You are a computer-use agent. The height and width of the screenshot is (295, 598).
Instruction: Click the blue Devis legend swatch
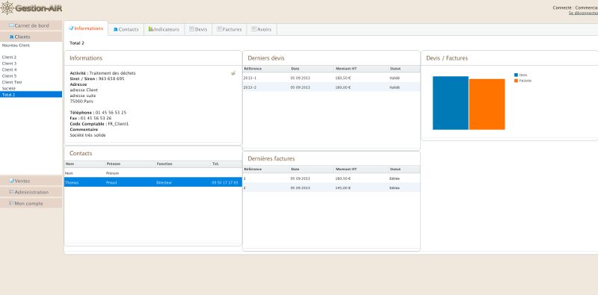pos(516,75)
